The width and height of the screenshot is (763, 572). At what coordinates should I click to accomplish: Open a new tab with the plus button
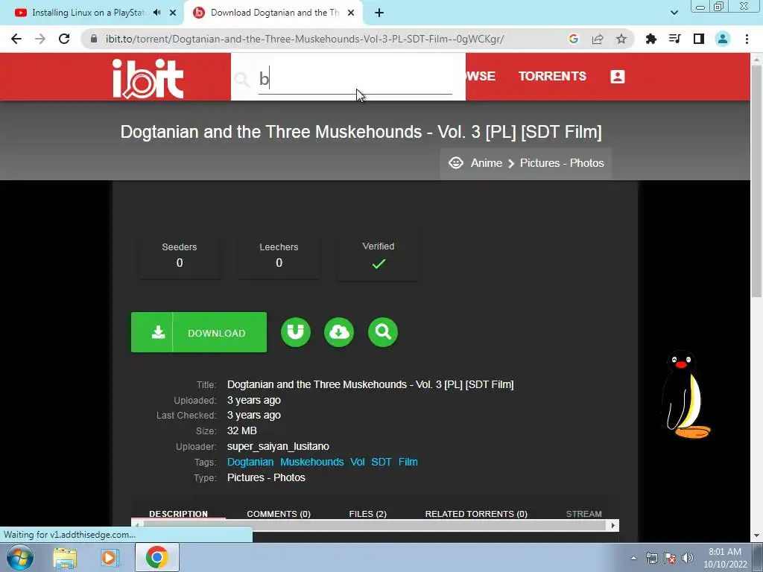pos(379,13)
